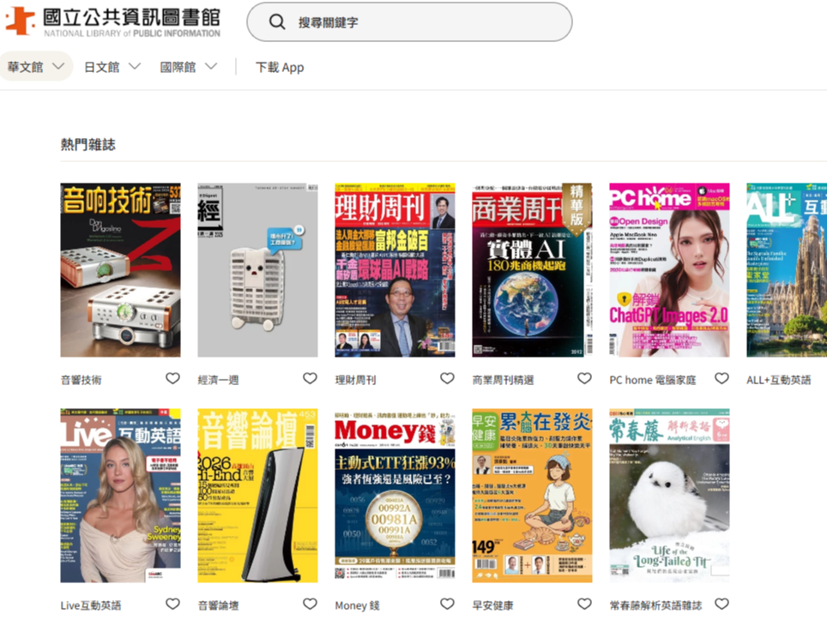827x620 pixels.
Task: Click the 早安健康 title text
Action: pyautogui.click(x=492, y=605)
